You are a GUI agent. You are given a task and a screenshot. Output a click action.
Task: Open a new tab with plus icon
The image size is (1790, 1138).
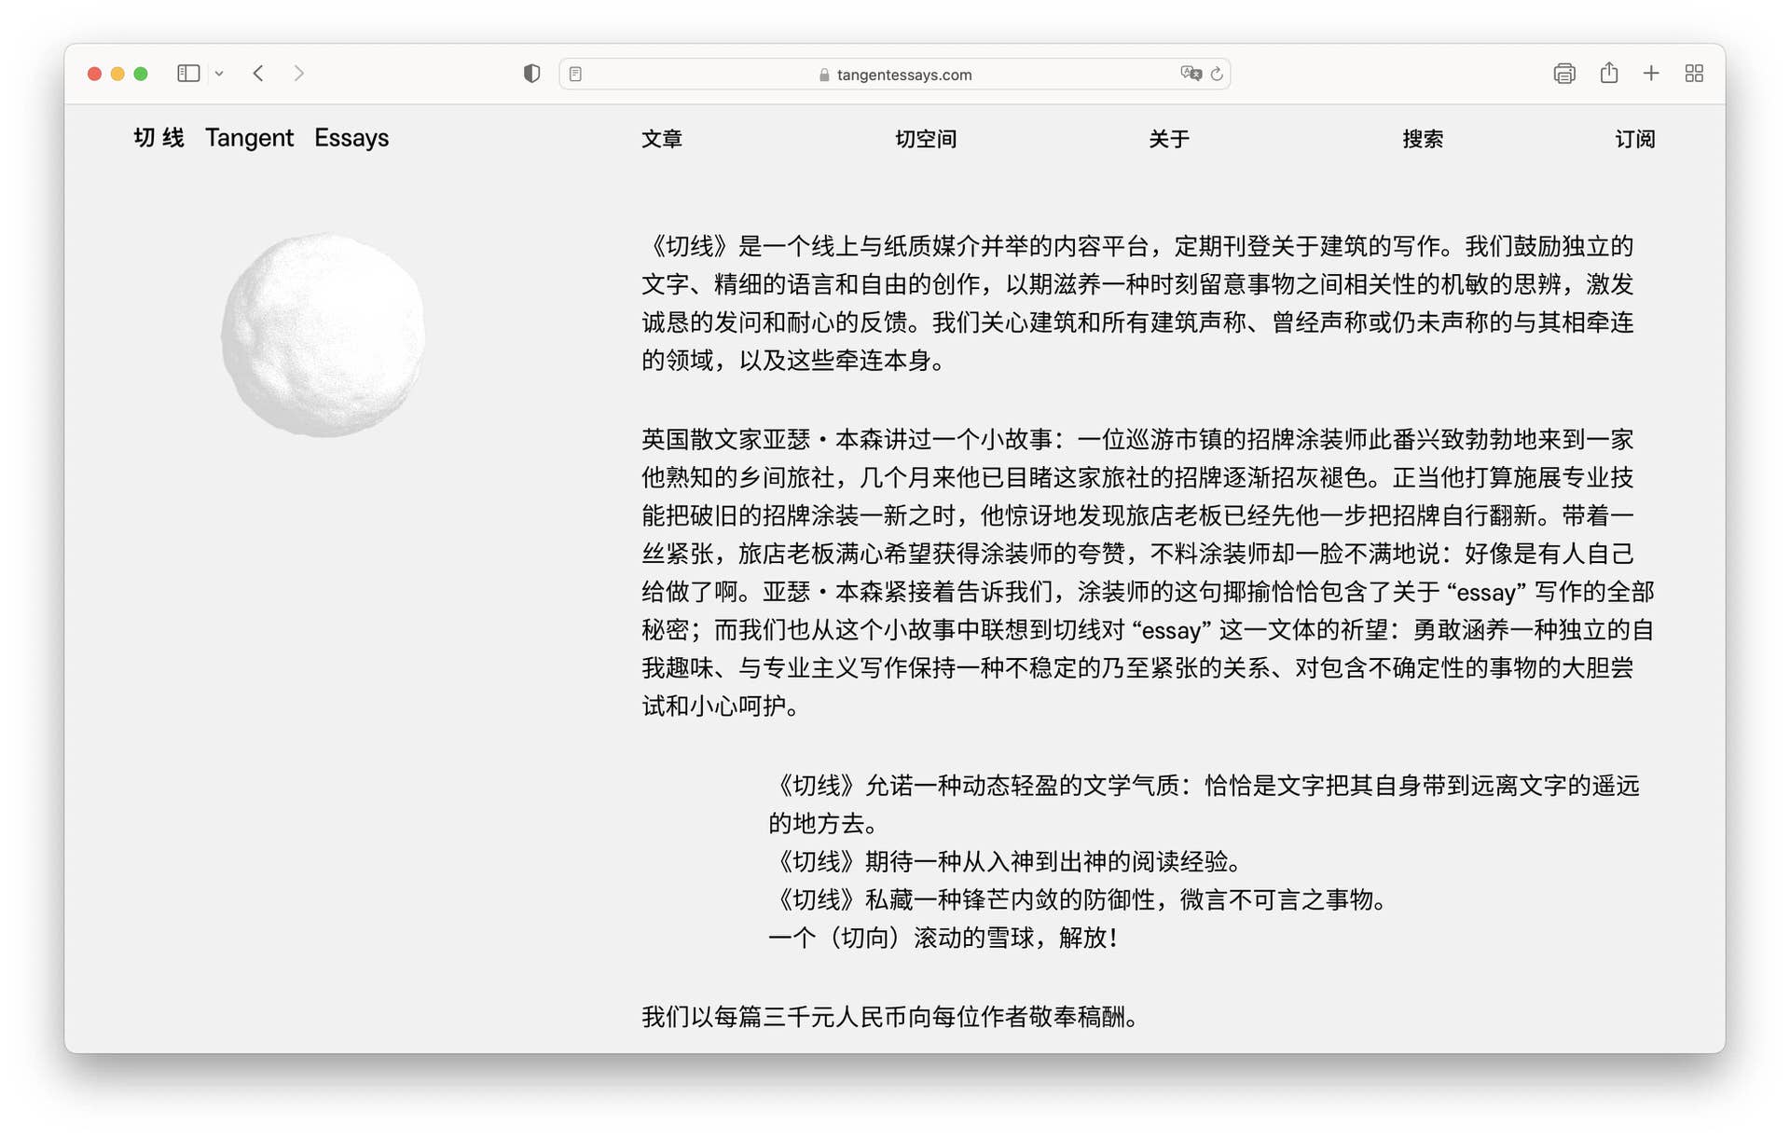coord(1651,73)
